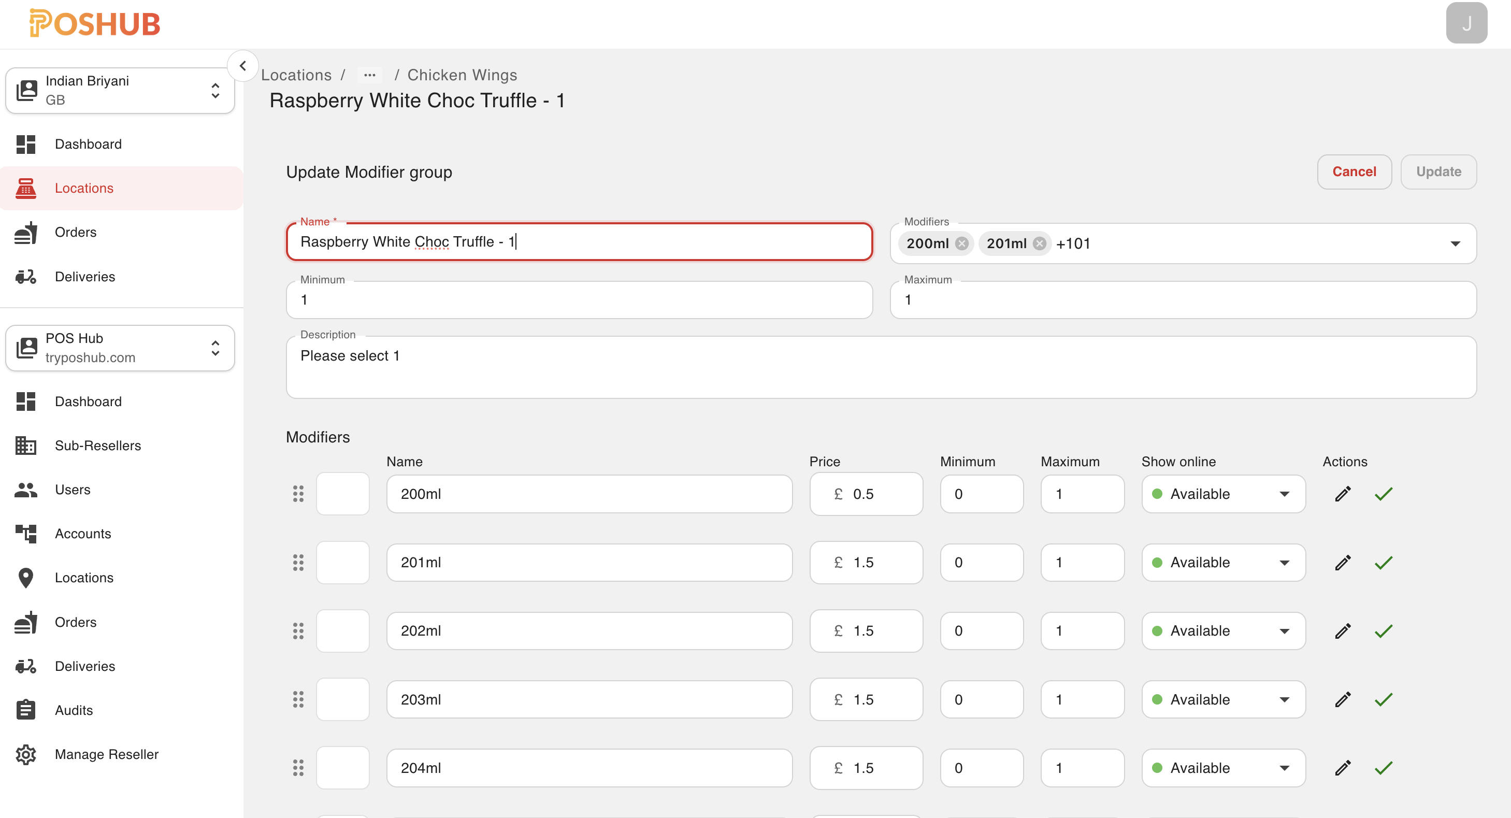Screen dimensions: 1511x818
Task: Remove the 201ml modifier chip
Action: coord(1040,243)
